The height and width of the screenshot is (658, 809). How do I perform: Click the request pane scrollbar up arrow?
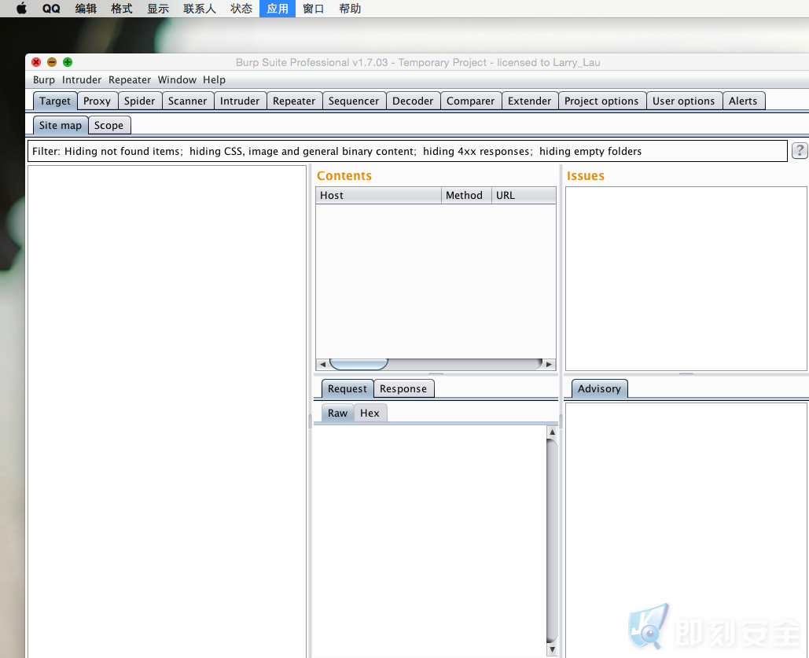(x=552, y=432)
